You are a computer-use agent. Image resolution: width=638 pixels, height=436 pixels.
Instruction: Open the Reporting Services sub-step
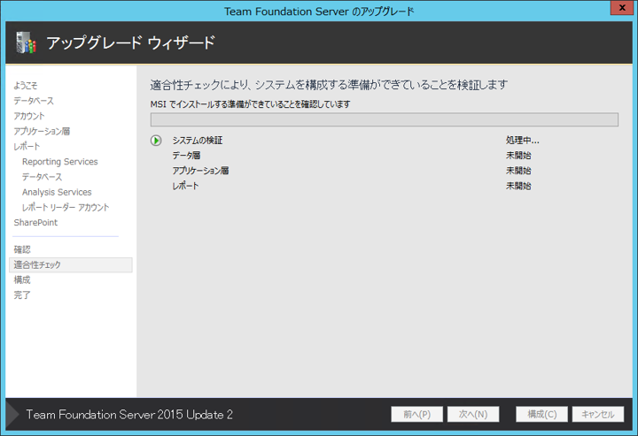coord(60,162)
